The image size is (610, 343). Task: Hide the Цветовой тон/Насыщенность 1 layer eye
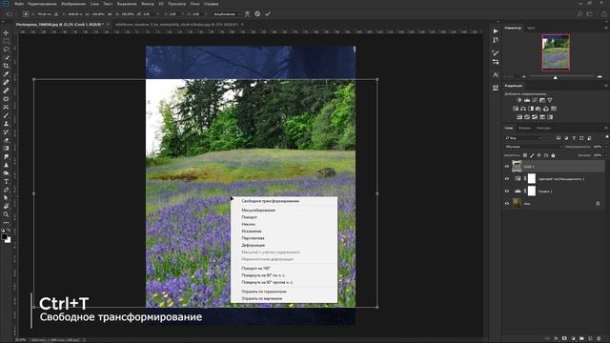[507, 179]
